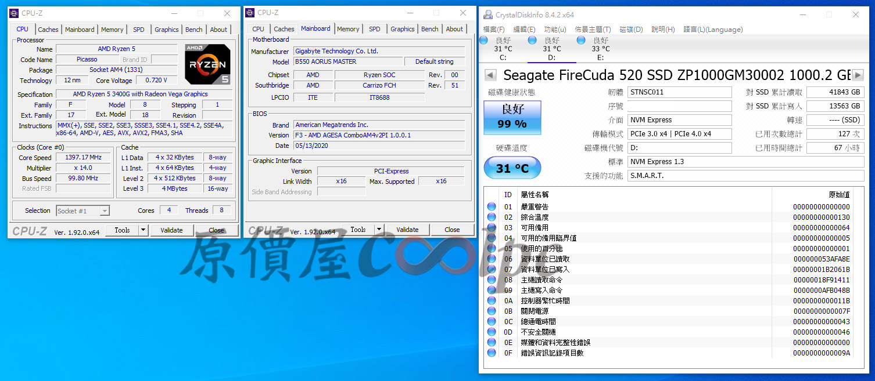Screen dimensions: 875x381
Task: Open the 檔案(F) menu
Action: [x=494, y=30]
